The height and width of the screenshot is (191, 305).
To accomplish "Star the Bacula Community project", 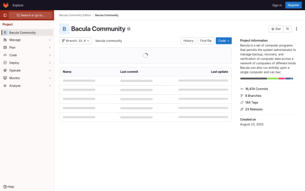I will tap(276, 29).
